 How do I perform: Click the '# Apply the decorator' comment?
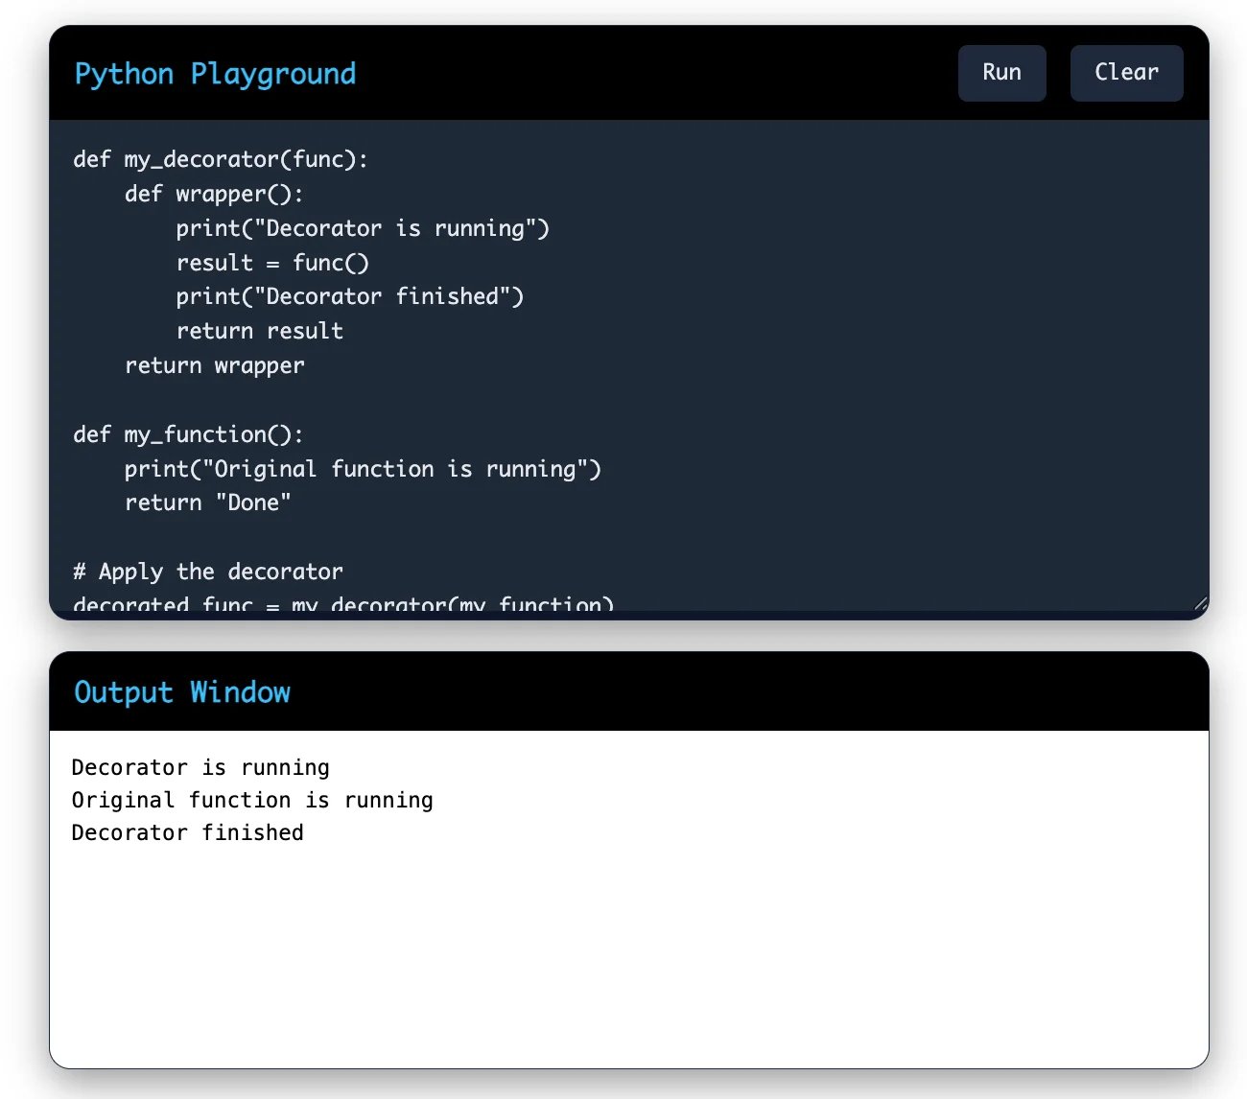click(x=208, y=572)
